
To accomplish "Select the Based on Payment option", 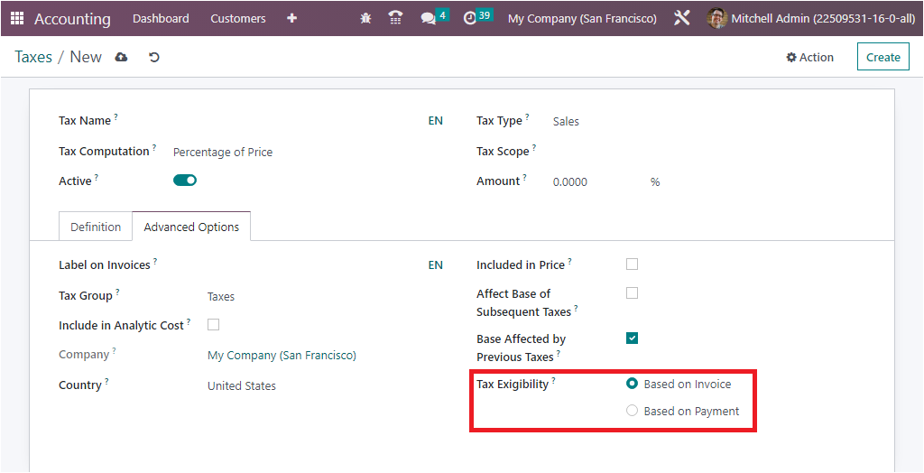I will tap(632, 412).
